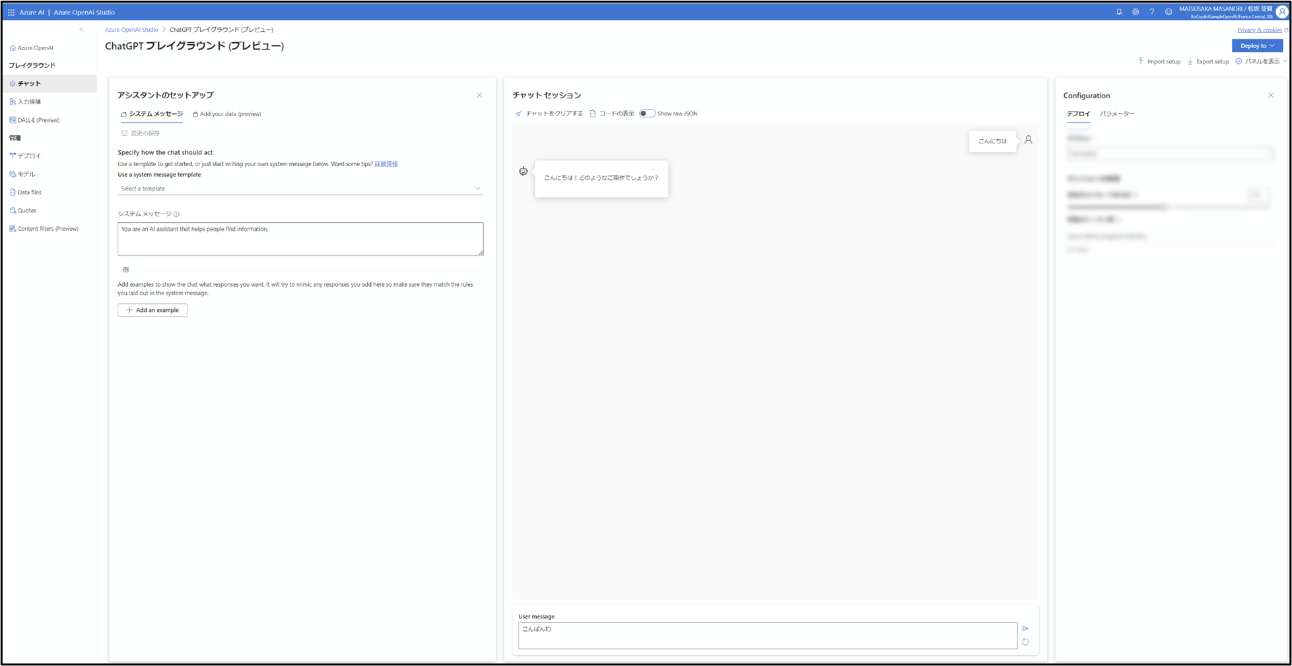
Task: Click ChatGPT プレイグラウンド breadcrumb text
Action: click(x=221, y=30)
